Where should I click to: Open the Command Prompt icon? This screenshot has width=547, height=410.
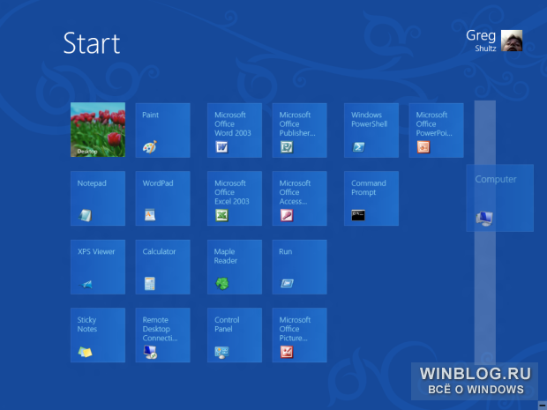pos(358,215)
